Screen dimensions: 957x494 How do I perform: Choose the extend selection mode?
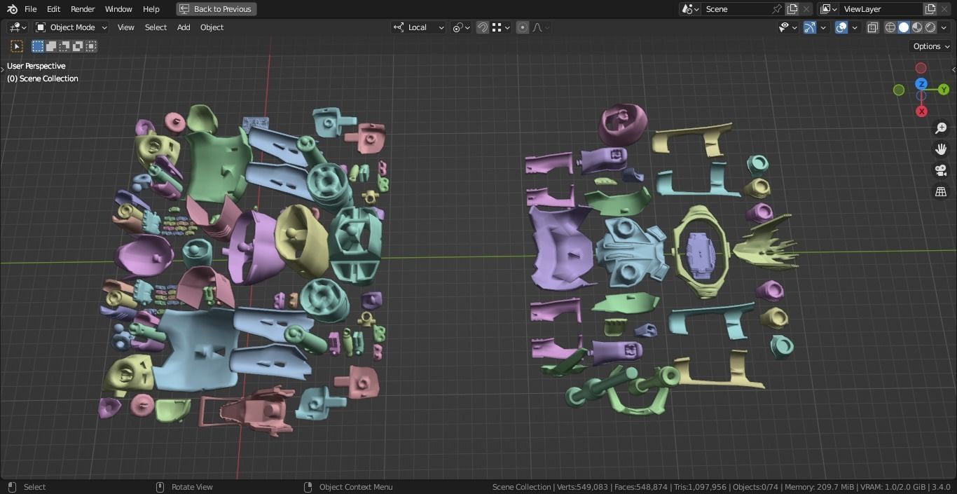51,46
